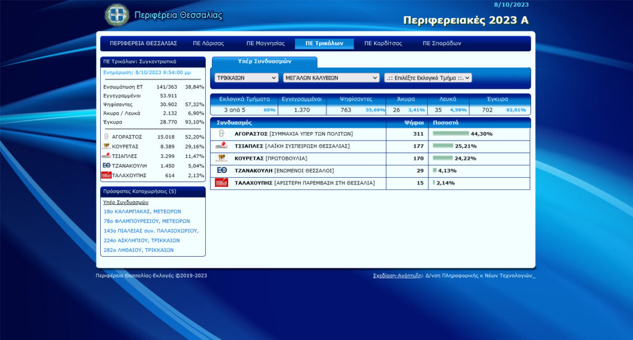The image size is (633, 340).
Task: Click ΤΑΛΑΧΟΥΠΗΣ red icon in summary panel
Action: (106, 175)
